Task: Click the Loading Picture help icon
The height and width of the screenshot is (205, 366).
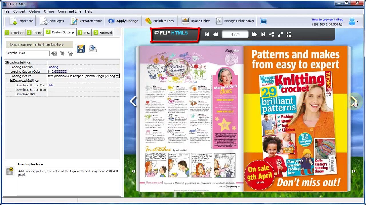Action: click(x=10, y=171)
